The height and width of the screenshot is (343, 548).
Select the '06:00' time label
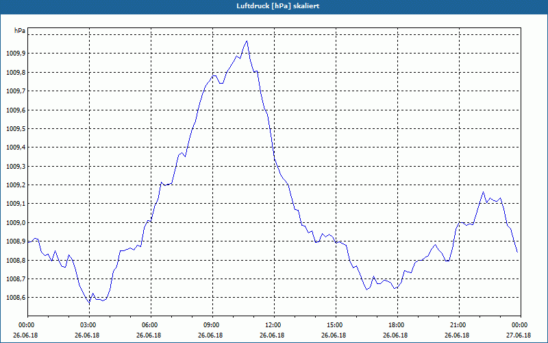[x=149, y=325]
